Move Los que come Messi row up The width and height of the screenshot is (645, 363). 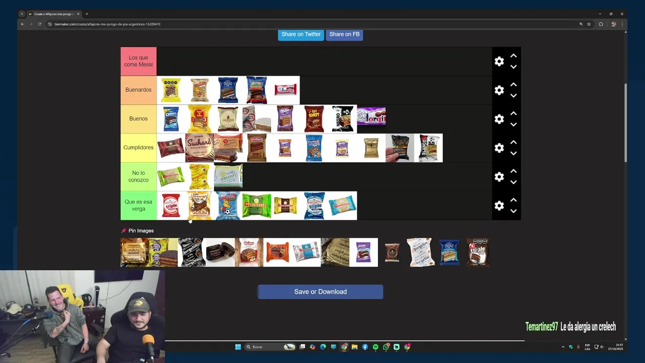click(x=513, y=56)
